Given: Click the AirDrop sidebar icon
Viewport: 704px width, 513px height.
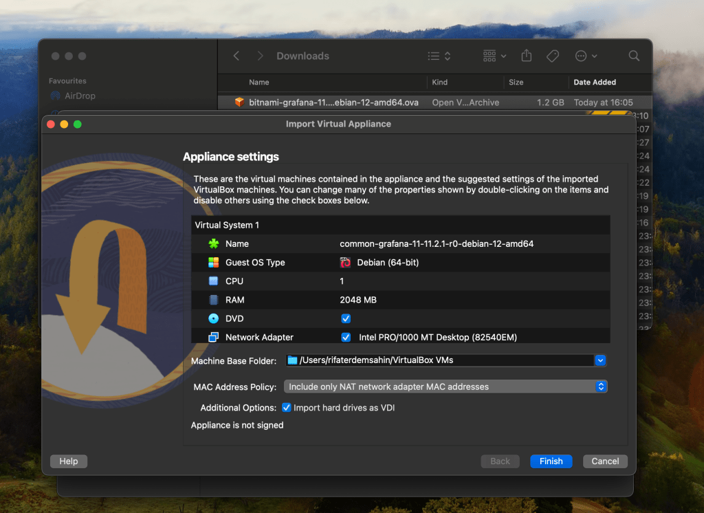Looking at the screenshot, I should pos(56,96).
